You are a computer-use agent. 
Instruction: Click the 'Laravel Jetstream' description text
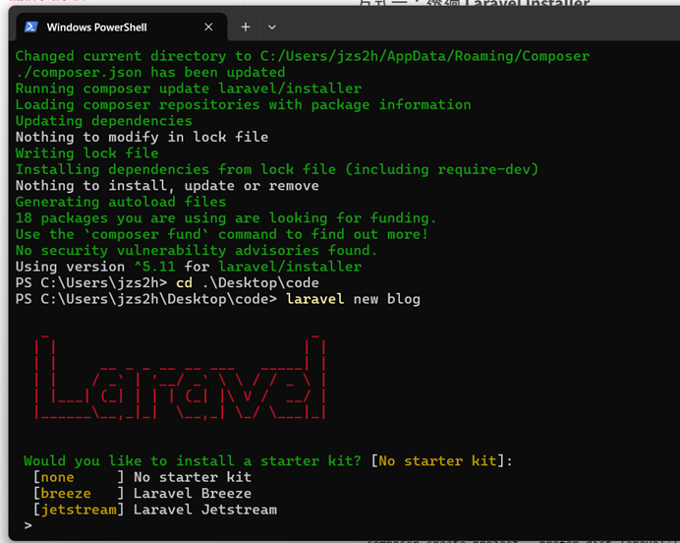[205, 510]
